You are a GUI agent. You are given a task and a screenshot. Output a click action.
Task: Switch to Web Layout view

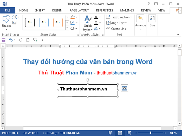point(129,133)
